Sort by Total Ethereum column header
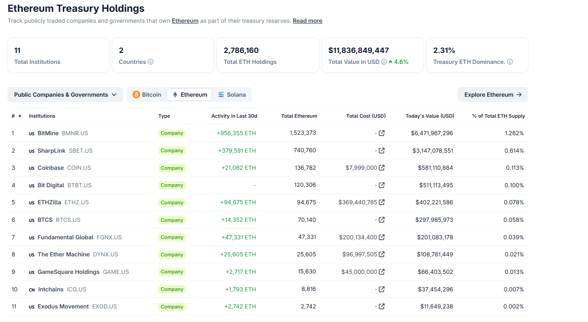 pyautogui.click(x=299, y=116)
